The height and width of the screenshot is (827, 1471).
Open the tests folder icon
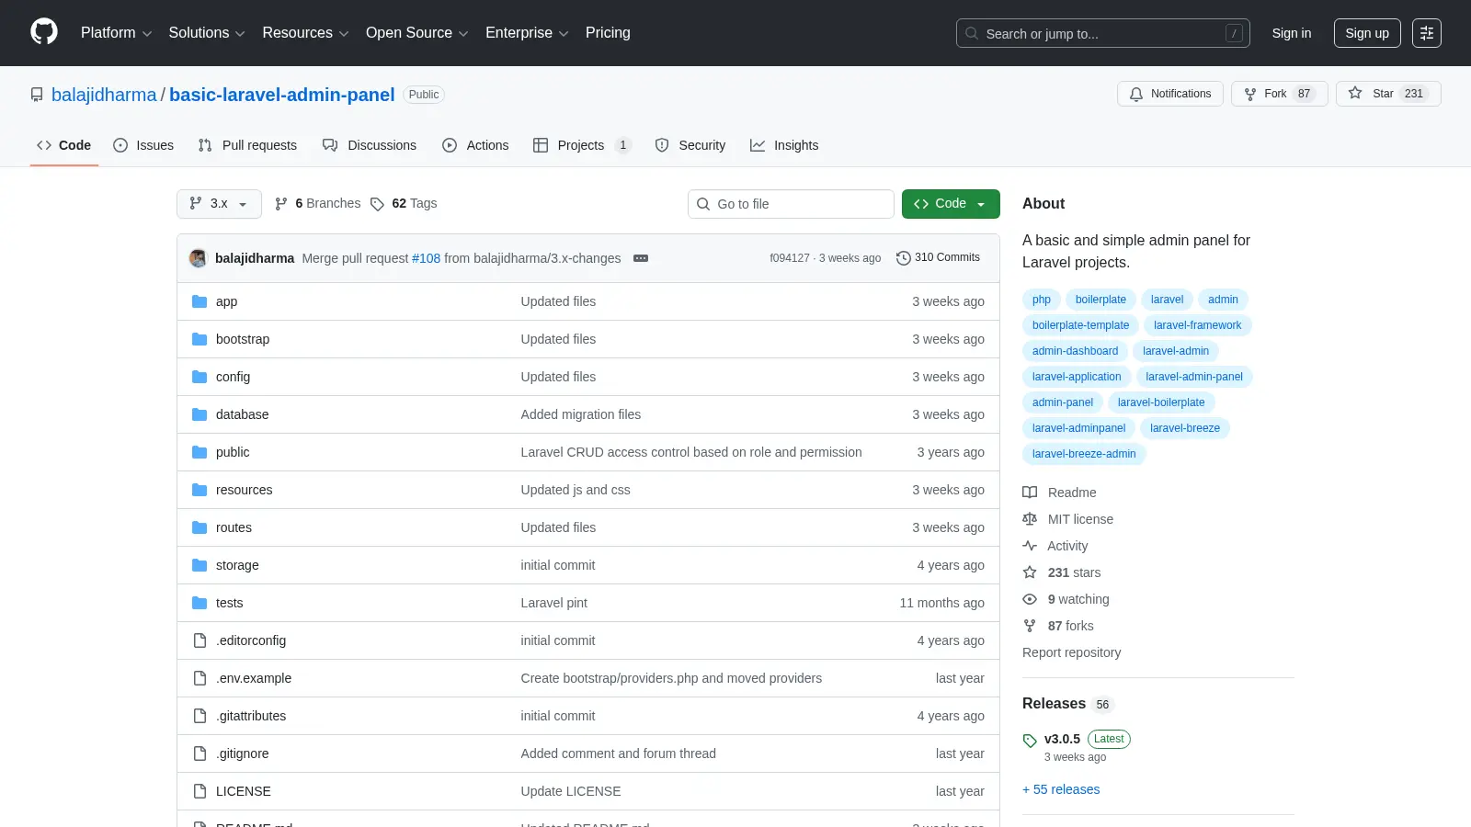pyautogui.click(x=200, y=603)
